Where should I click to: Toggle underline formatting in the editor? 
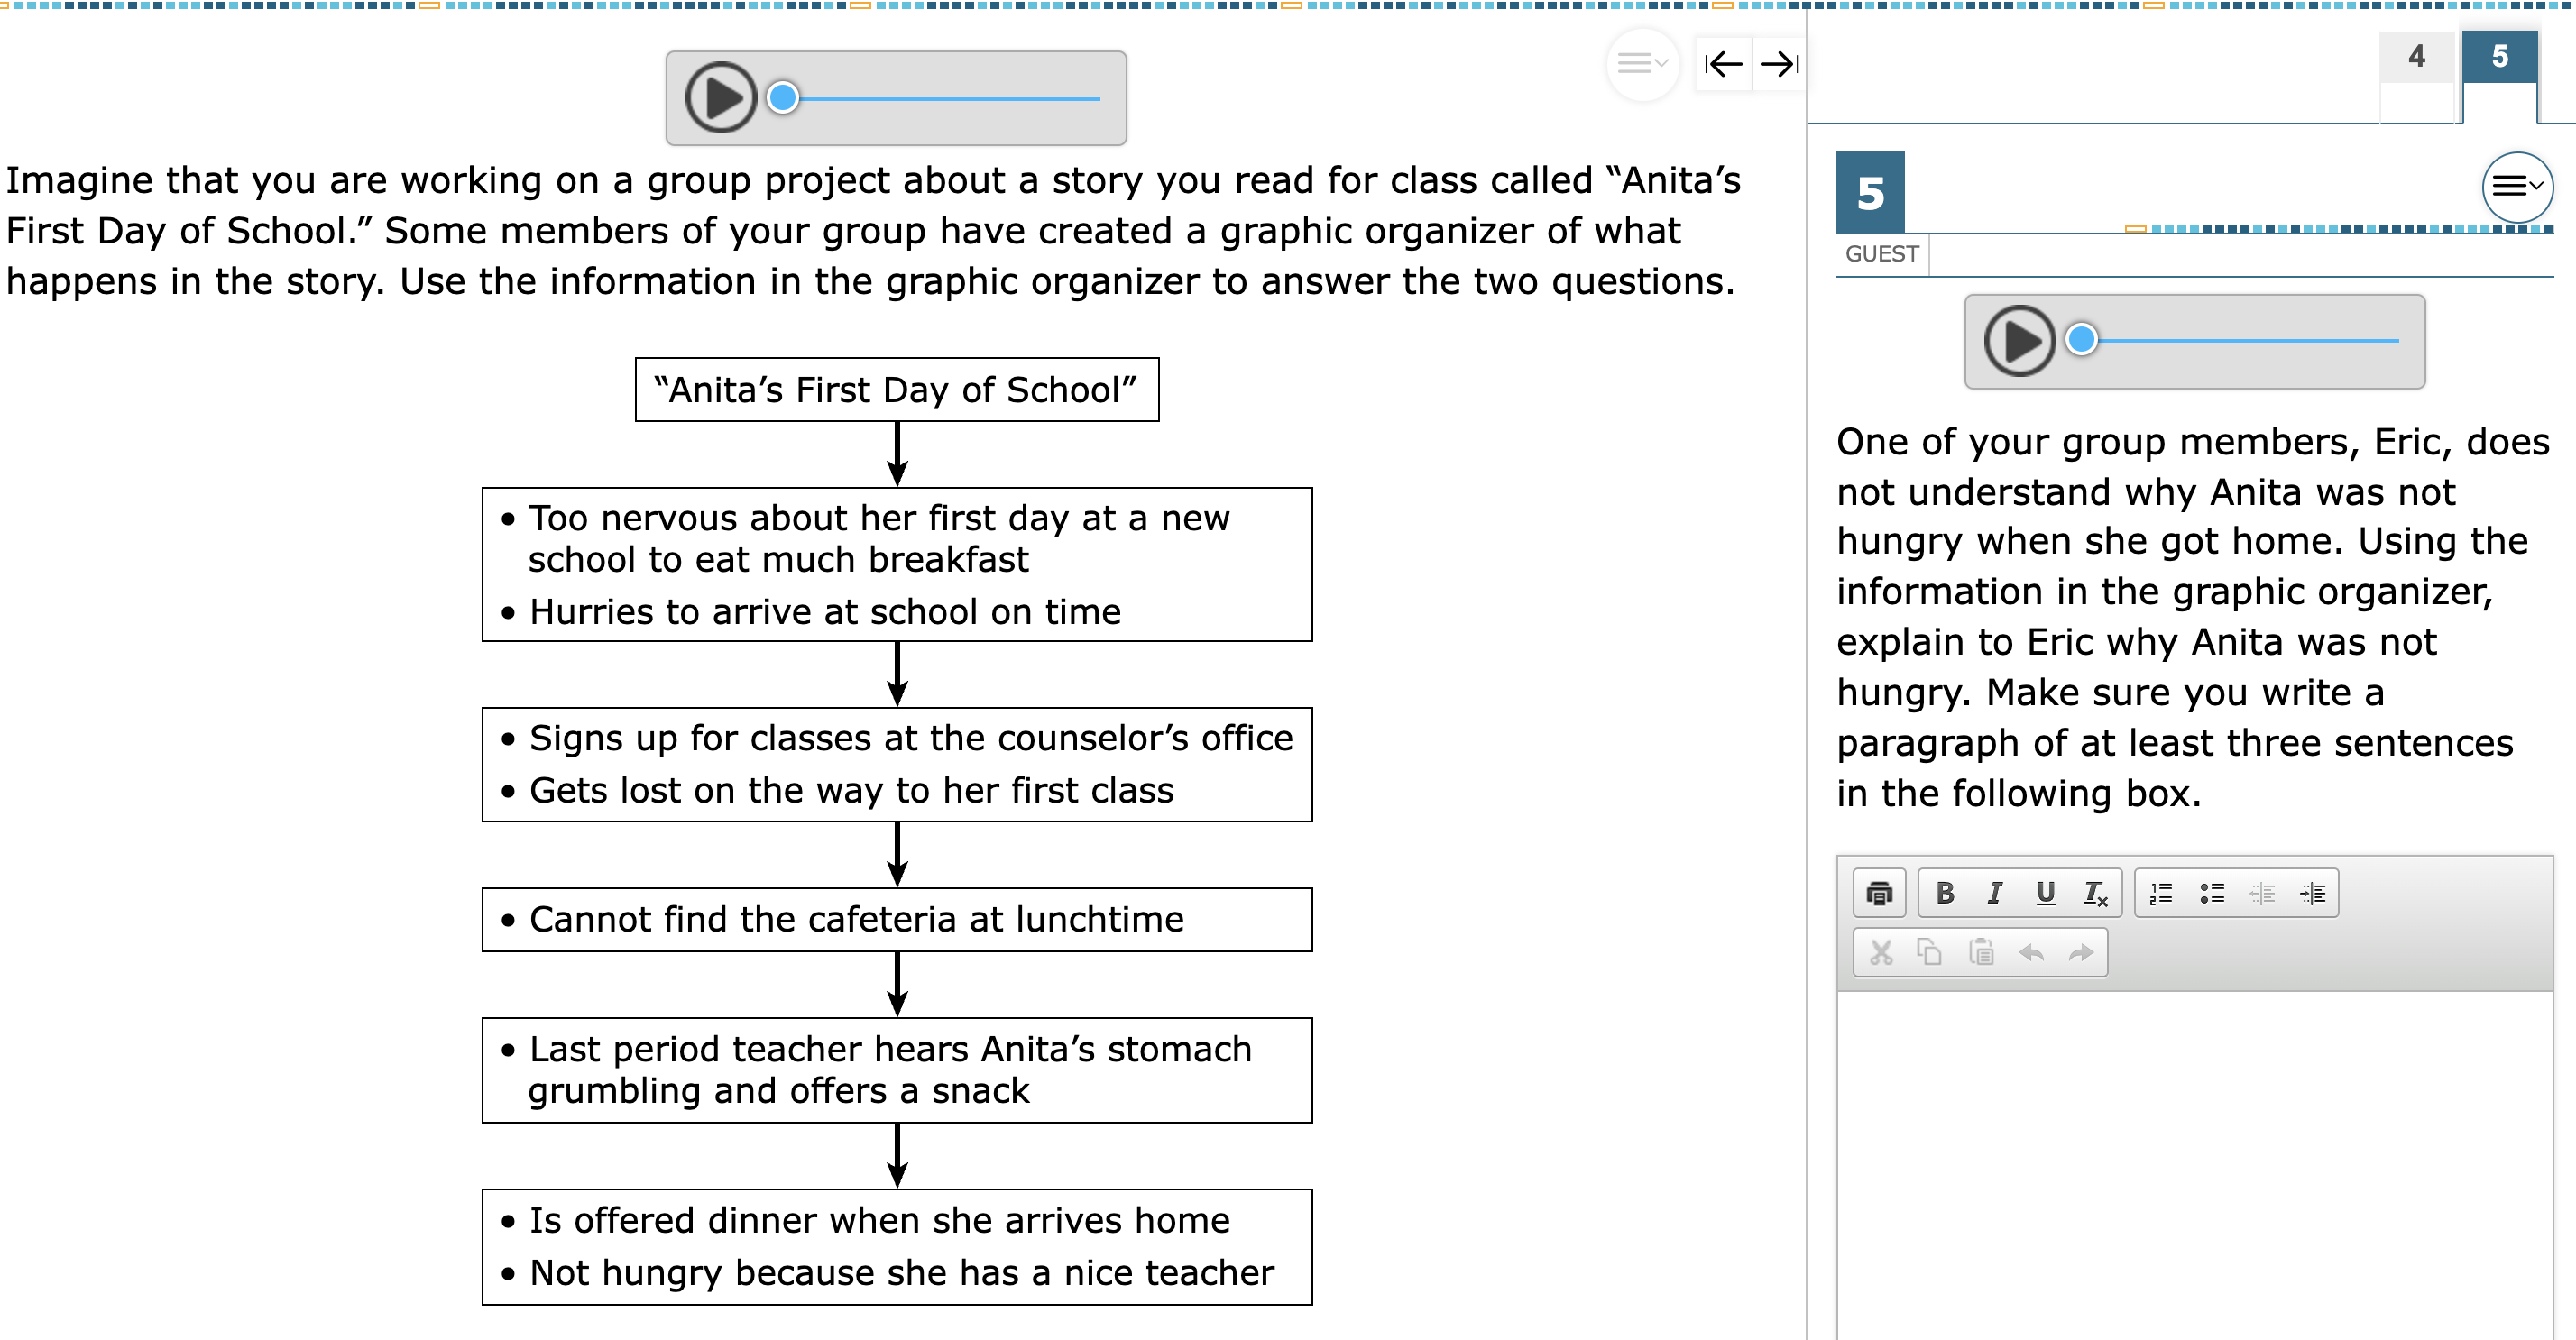pyautogui.click(x=2045, y=893)
